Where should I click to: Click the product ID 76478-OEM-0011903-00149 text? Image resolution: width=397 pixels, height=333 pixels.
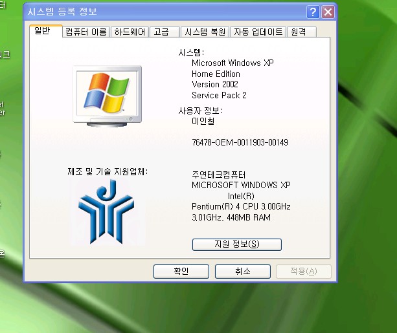(x=240, y=142)
